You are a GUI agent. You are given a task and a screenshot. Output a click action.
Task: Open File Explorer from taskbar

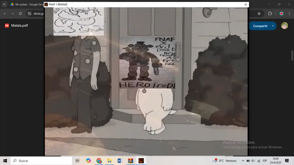click(109, 161)
